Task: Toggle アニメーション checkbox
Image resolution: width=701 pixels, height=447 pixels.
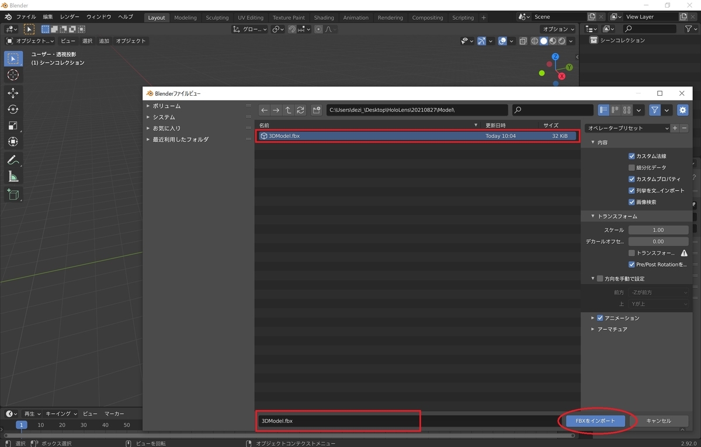Action: tap(600, 318)
